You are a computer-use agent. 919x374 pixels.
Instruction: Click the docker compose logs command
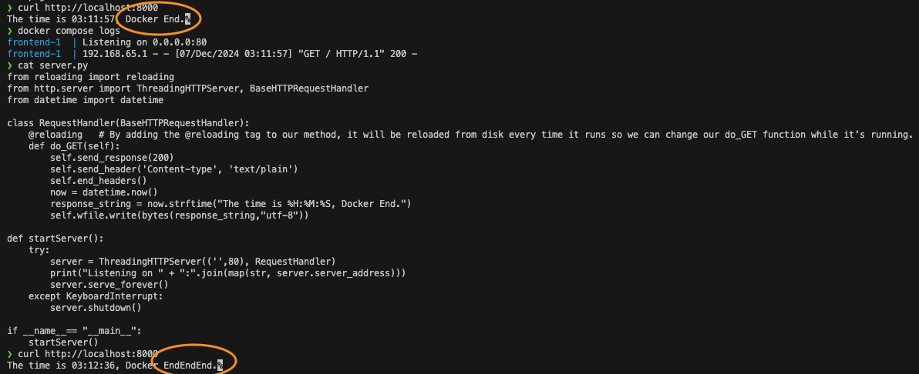point(69,31)
